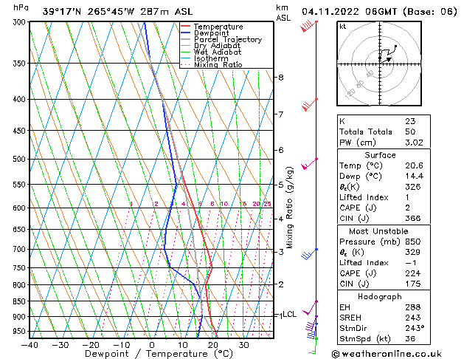Click the '-40' temperature axis label
Screen dimensions: 464x359
[x=30, y=345]
